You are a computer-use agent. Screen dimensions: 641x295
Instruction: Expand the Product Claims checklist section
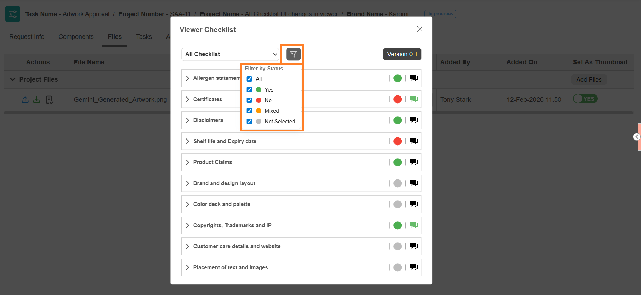187,163
